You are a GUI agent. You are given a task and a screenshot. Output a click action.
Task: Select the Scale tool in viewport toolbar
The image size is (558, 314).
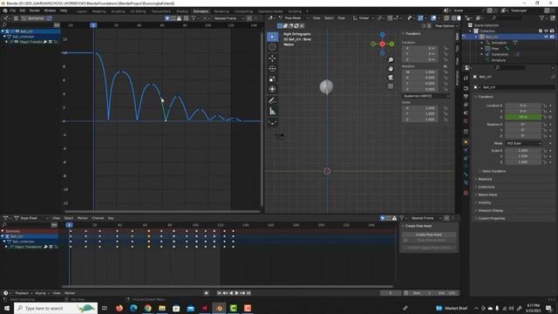[x=272, y=79]
